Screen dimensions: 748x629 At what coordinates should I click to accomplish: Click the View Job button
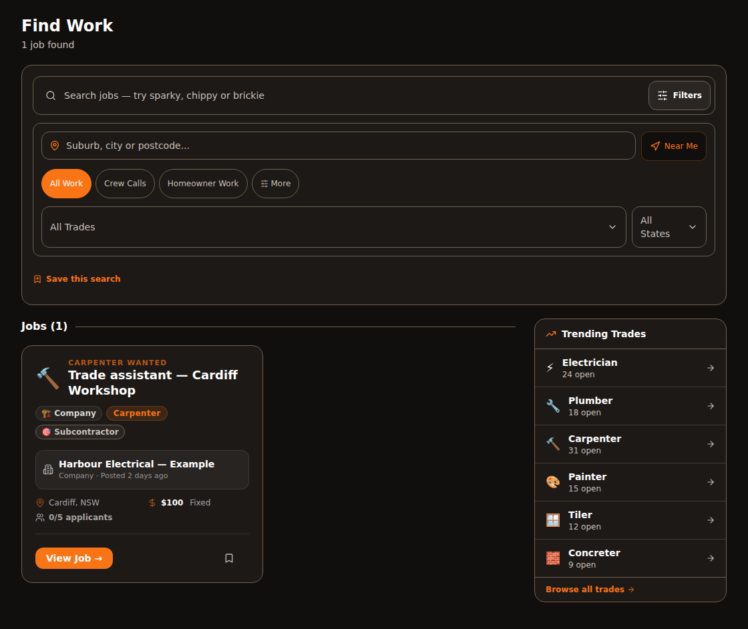click(x=74, y=558)
